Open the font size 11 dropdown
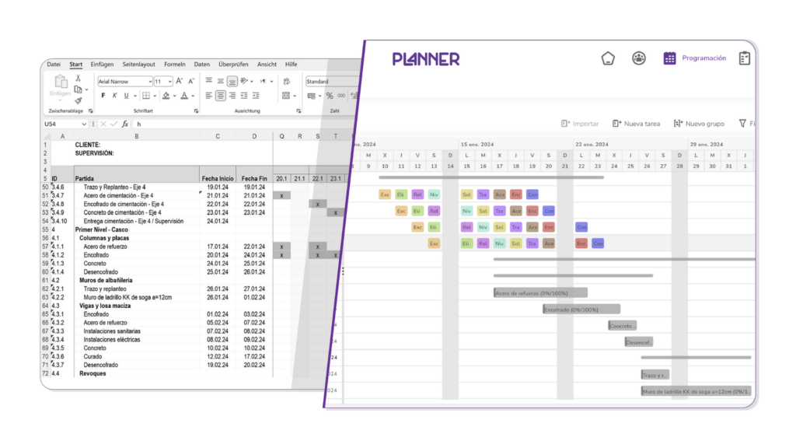The width and height of the screenshot is (796, 448). pyautogui.click(x=169, y=81)
